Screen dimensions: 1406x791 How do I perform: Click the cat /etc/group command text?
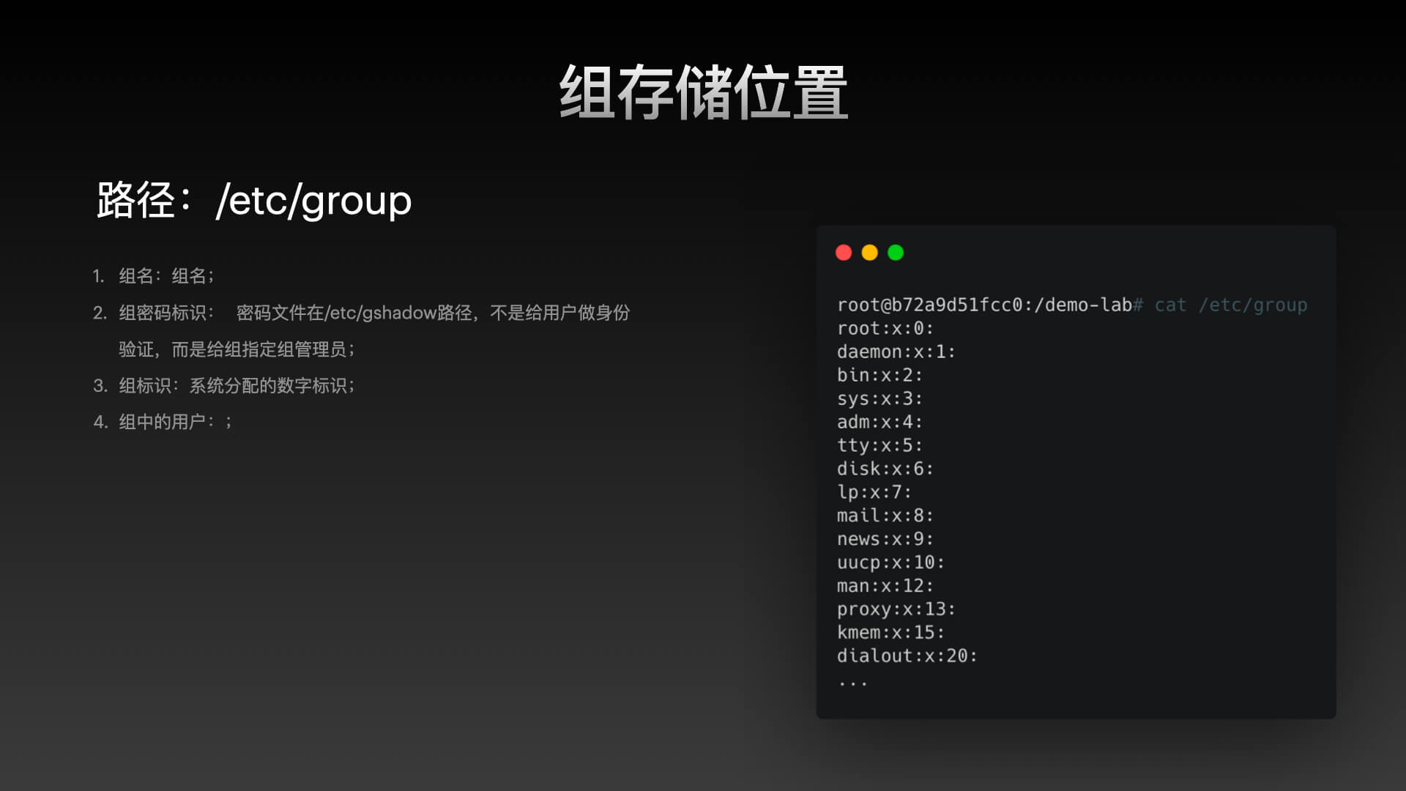1230,305
